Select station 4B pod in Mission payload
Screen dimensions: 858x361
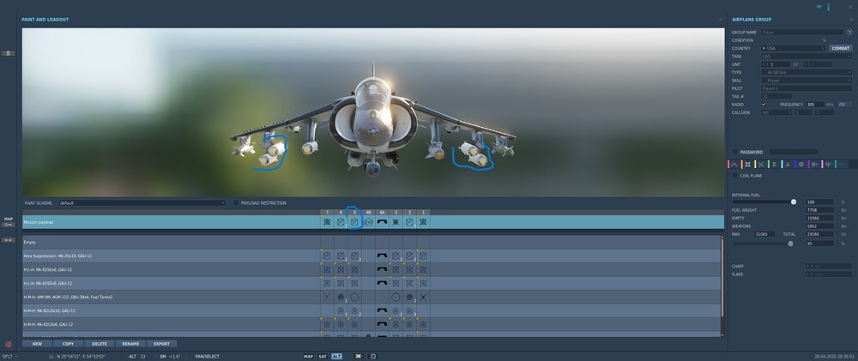tap(368, 221)
